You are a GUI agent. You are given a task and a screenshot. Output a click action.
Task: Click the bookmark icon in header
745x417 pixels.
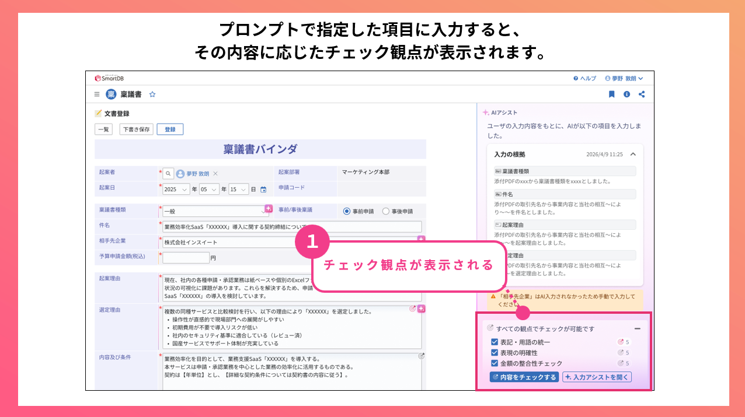pos(611,94)
